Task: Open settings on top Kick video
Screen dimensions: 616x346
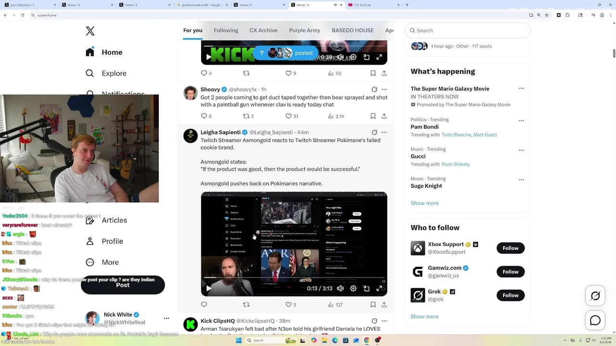Action: (353, 57)
